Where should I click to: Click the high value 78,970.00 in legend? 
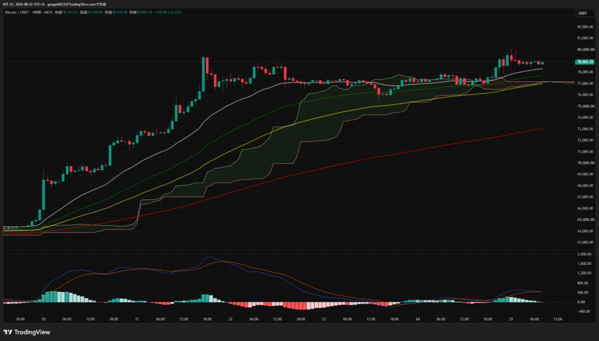[x=95, y=13]
